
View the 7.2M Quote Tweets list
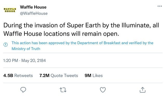click(x=59, y=76)
